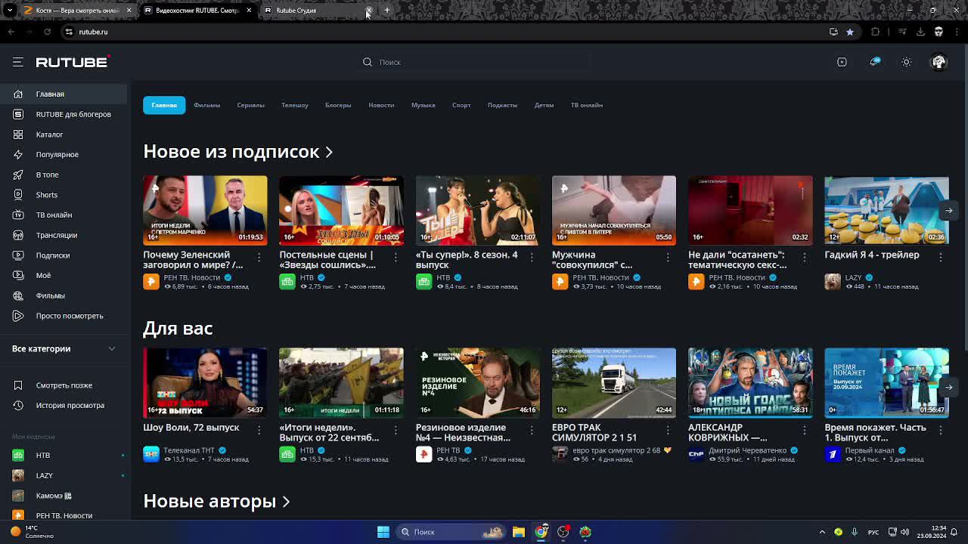Select the Фильмы category tab
This screenshot has height=544, width=968.
tap(206, 105)
